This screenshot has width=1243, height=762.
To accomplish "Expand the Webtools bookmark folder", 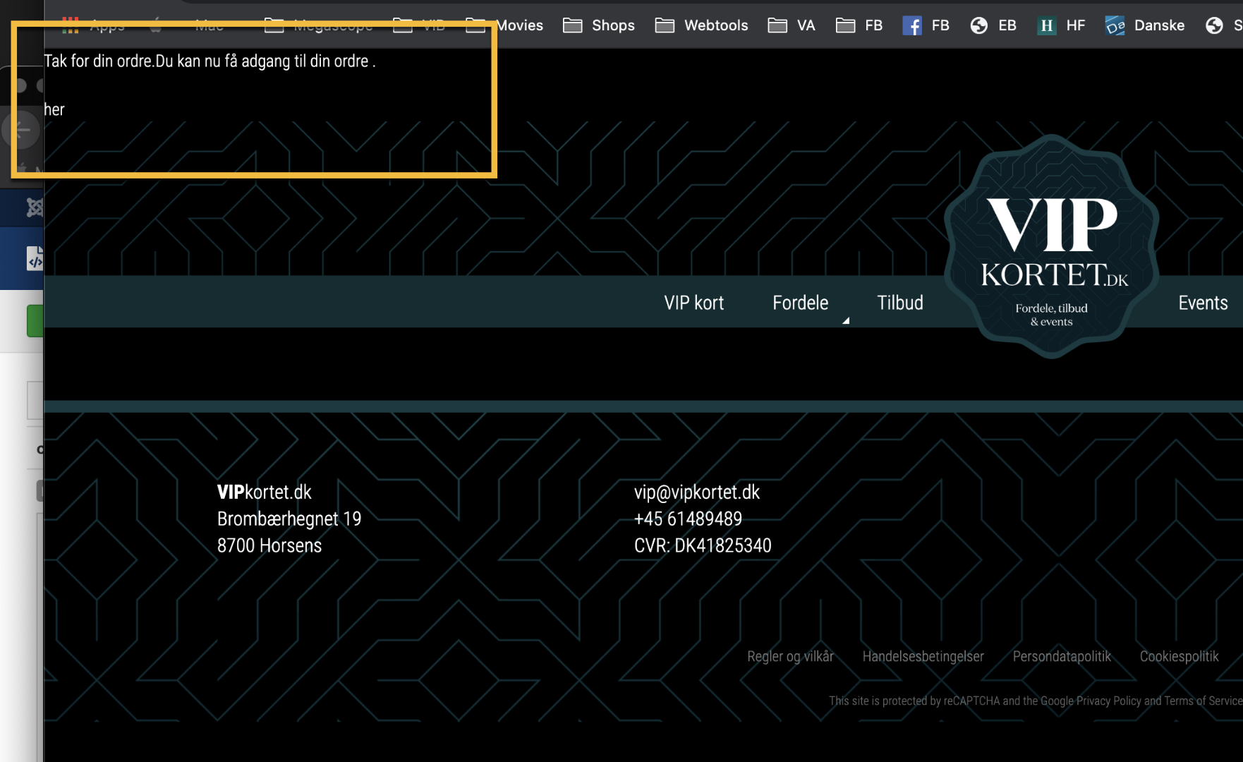I will [701, 25].
